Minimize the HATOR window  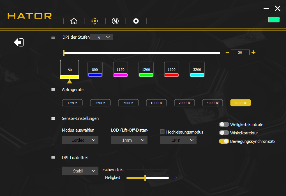point(266,8)
